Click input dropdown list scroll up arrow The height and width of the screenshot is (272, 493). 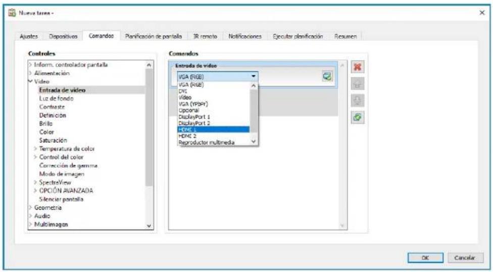click(x=254, y=85)
